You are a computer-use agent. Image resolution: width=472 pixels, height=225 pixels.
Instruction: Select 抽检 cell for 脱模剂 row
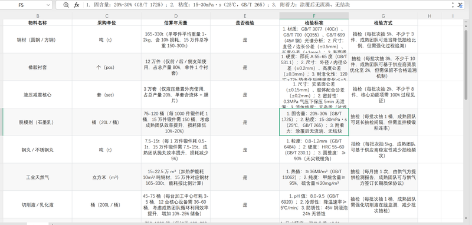coord(383,123)
